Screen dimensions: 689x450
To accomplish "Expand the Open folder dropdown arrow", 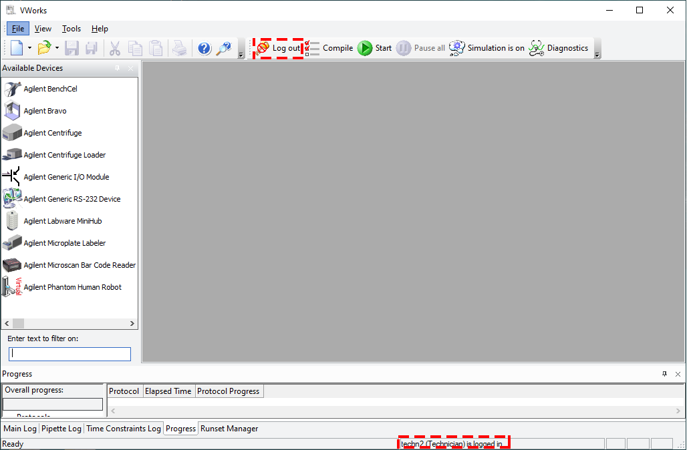I will tap(57, 48).
